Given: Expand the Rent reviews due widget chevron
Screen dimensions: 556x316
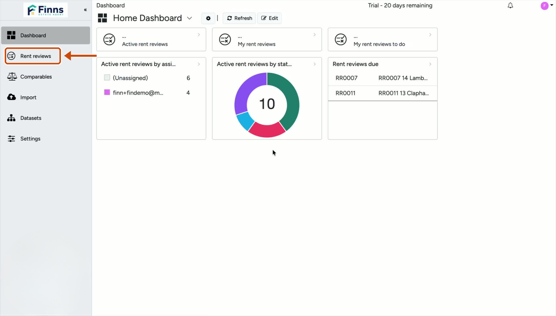Looking at the screenshot, I should click(430, 64).
